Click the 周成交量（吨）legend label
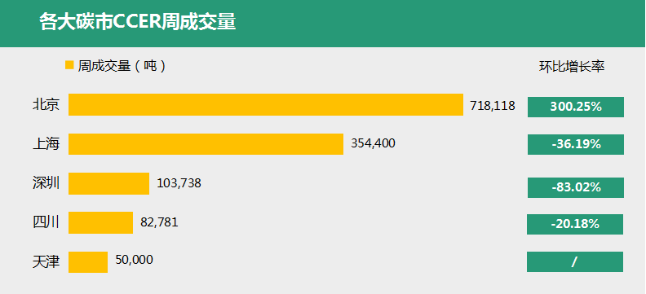Screen dimensions: 646x294 click(122, 66)
